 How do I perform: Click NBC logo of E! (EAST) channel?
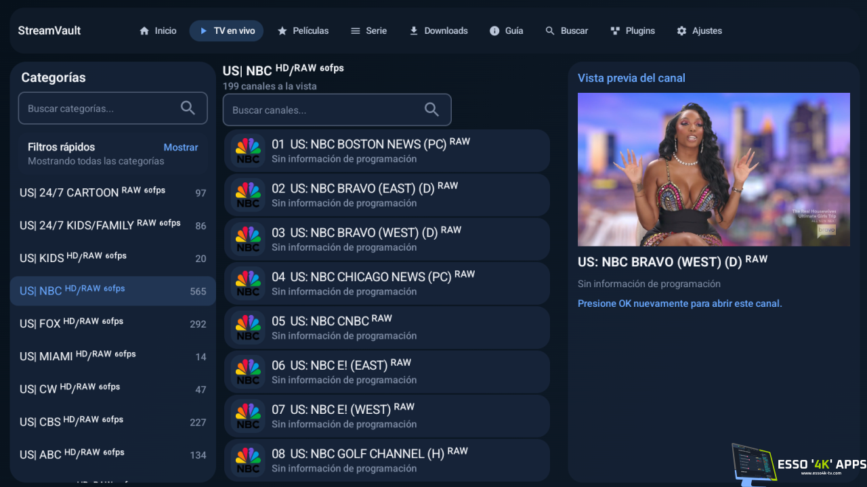248,372
